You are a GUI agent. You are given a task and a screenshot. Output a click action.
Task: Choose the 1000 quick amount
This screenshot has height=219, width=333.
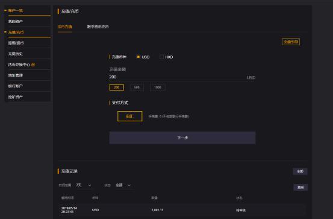pyautogui.click(x=158, y=87)
